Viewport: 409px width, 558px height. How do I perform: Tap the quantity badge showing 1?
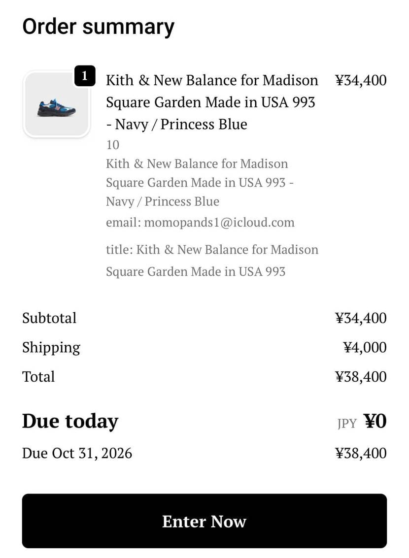click(85, 76)
